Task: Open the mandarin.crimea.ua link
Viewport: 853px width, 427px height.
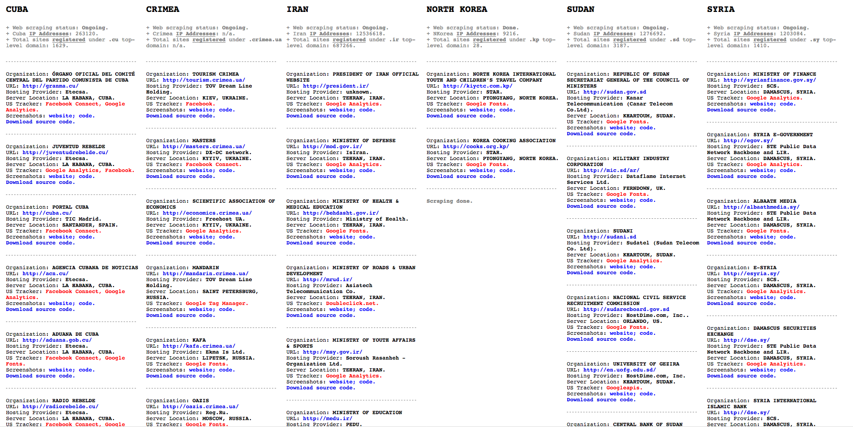Action: coord(205,273)
